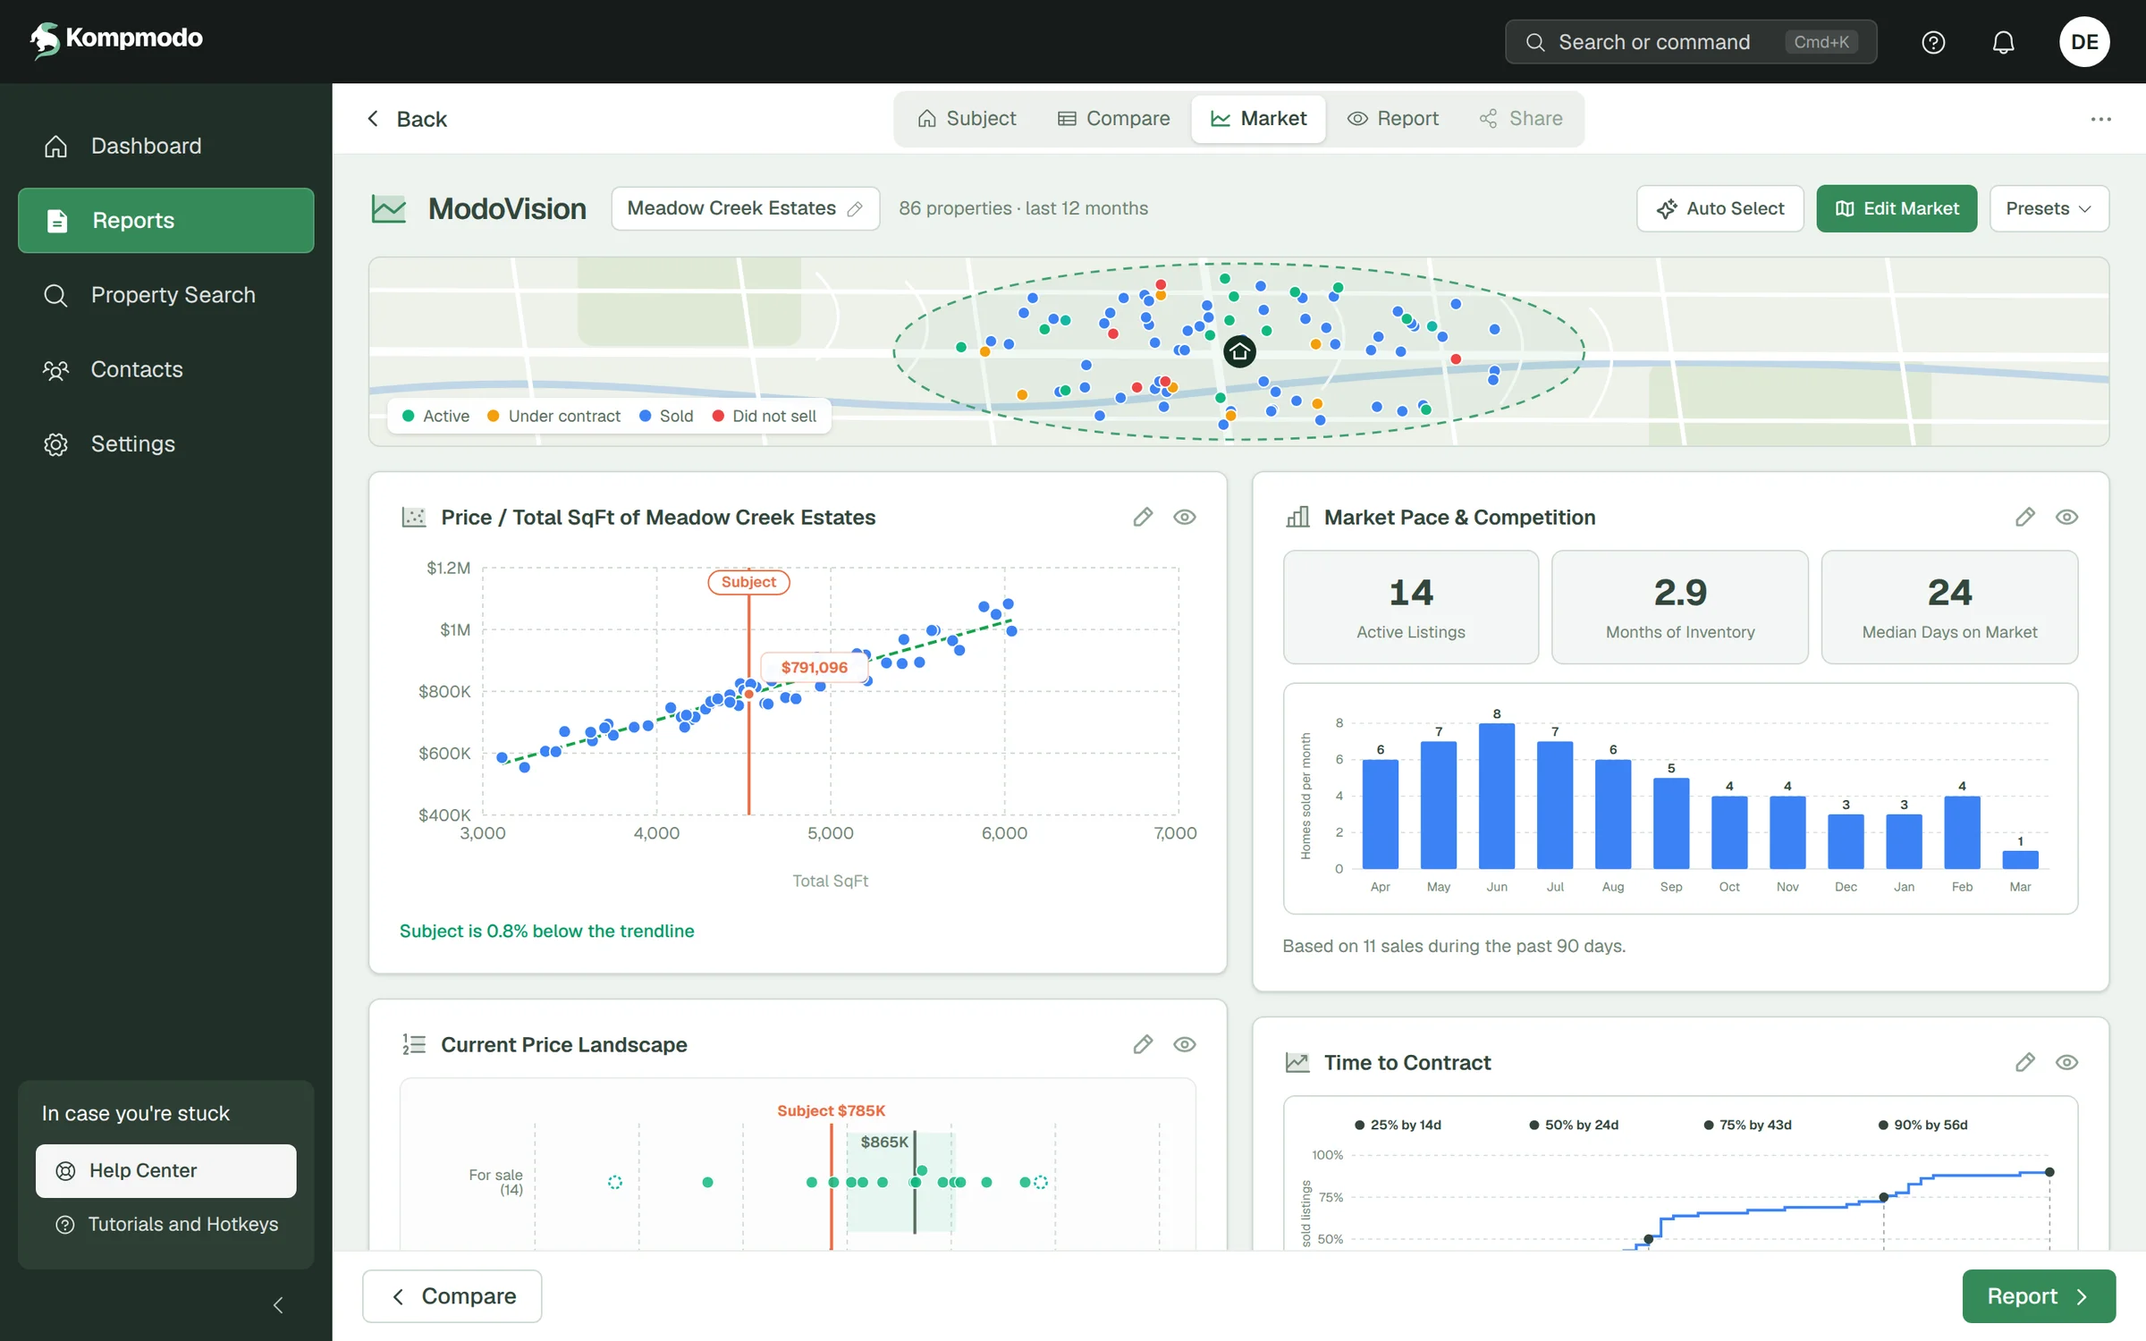This screenshot has width=2146, height=1341.
Task: Switch to the Subject tab
Action: 967,119
